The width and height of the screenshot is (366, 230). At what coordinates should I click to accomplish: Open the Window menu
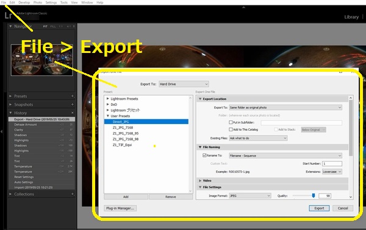coord(87,2)
